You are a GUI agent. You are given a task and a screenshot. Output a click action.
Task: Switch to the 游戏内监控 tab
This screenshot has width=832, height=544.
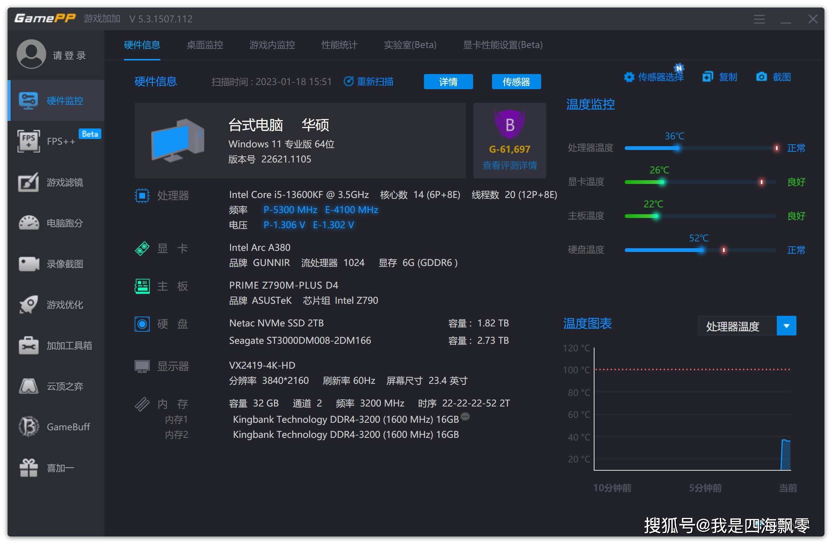[x=272, y=45]
